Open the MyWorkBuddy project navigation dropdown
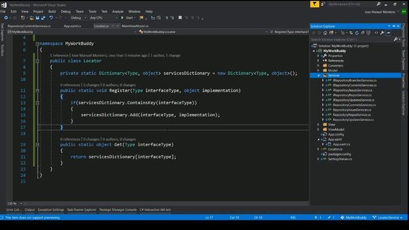 click(72, 32)
